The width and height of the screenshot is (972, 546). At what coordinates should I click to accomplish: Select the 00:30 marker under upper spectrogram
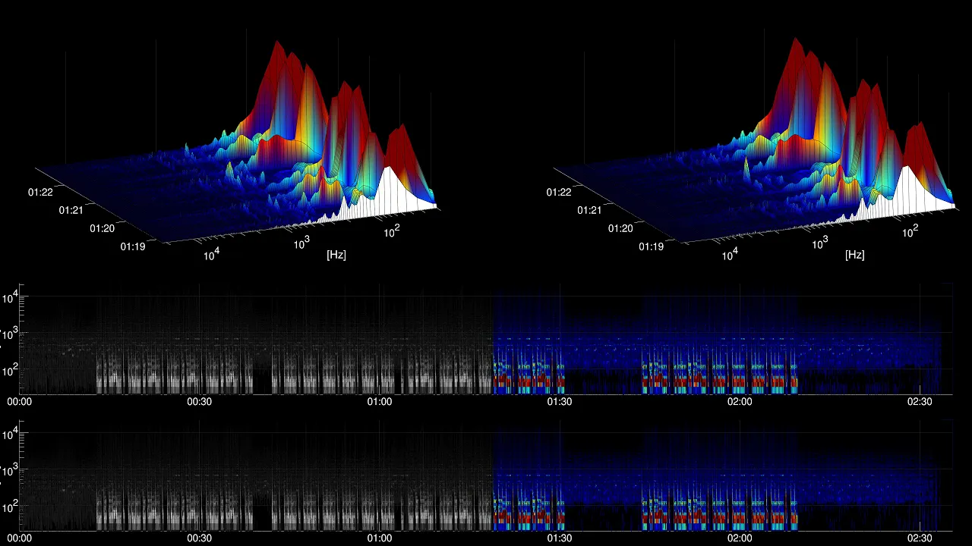click(200, 402)
